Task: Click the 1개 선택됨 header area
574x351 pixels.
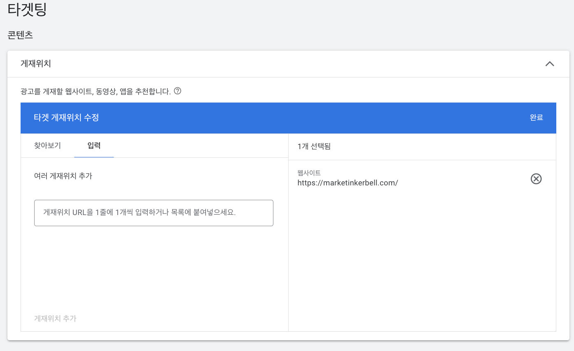Action: tap(314, 145)
